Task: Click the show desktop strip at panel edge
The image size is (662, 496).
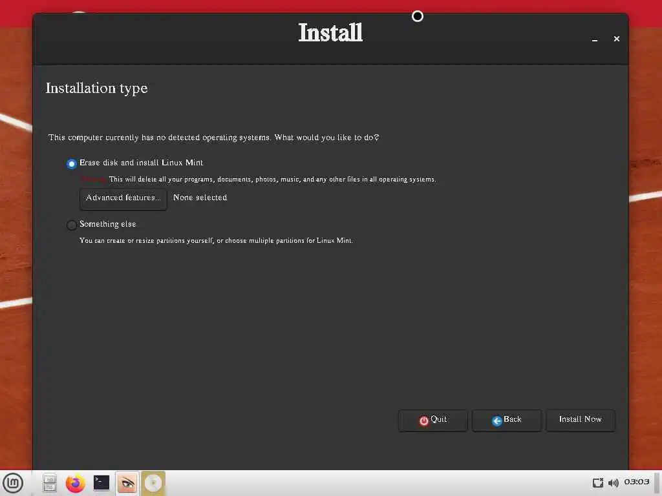Action: click(x=657, y=483)
